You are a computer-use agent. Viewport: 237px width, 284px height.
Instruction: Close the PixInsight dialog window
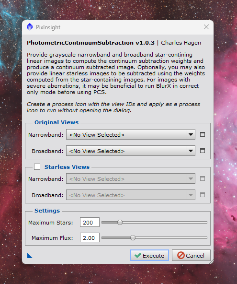[206, 27]
